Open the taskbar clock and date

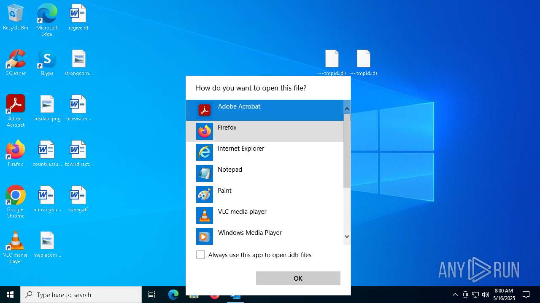504,295
